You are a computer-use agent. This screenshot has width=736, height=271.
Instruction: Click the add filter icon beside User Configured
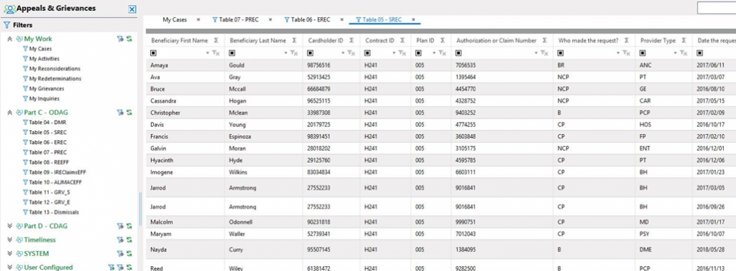point(111,267)
